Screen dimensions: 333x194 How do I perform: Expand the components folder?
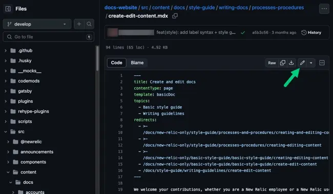(x=8, y=162)
